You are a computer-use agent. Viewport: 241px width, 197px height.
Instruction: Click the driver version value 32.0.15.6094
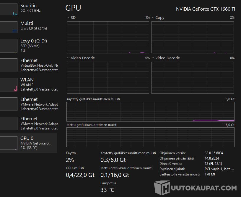coord(214,153)
